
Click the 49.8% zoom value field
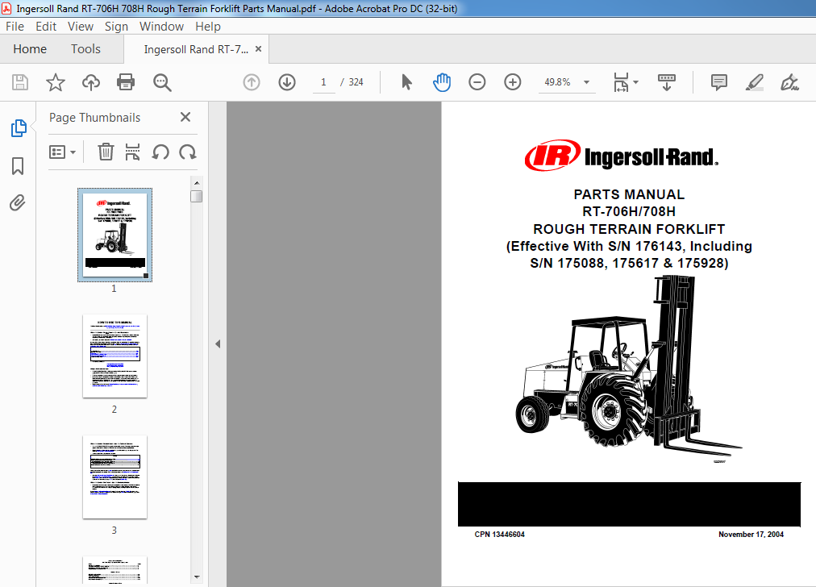tap(557, 82)
